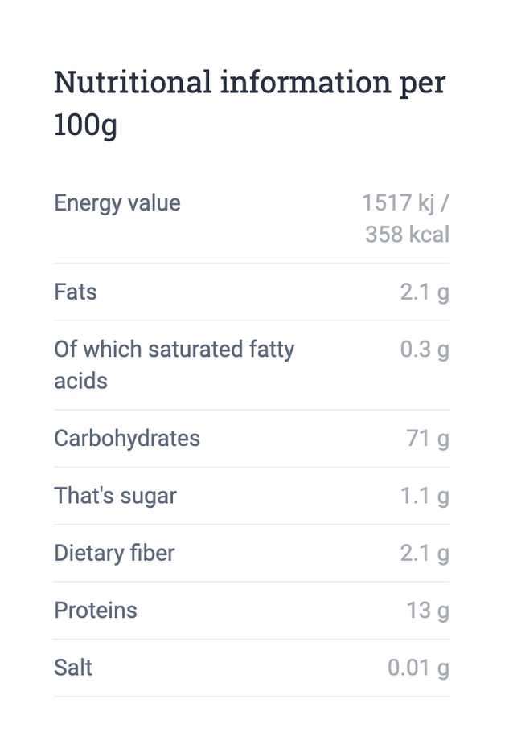
Task: Select the 0.3 g saturated fatty acids value
Action: coord(425,350)
